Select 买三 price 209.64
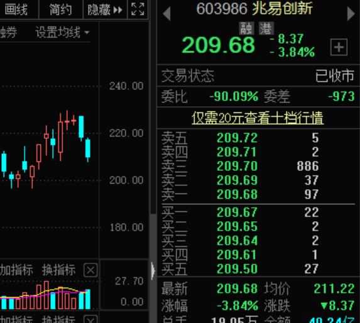Image resolution: width=360 pixels, height=323 pixels. pos(237,241)
